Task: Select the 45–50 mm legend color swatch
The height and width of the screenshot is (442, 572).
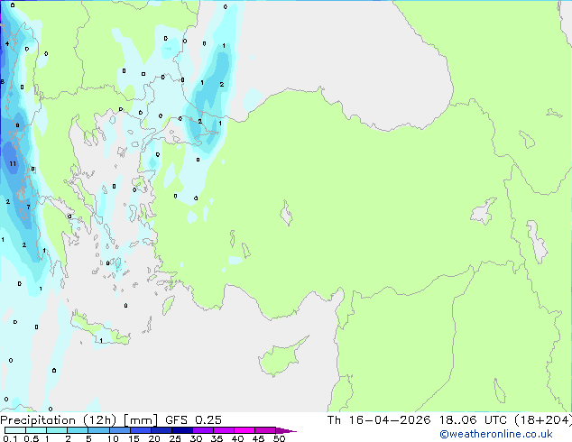Action: [x=265, y=430]
